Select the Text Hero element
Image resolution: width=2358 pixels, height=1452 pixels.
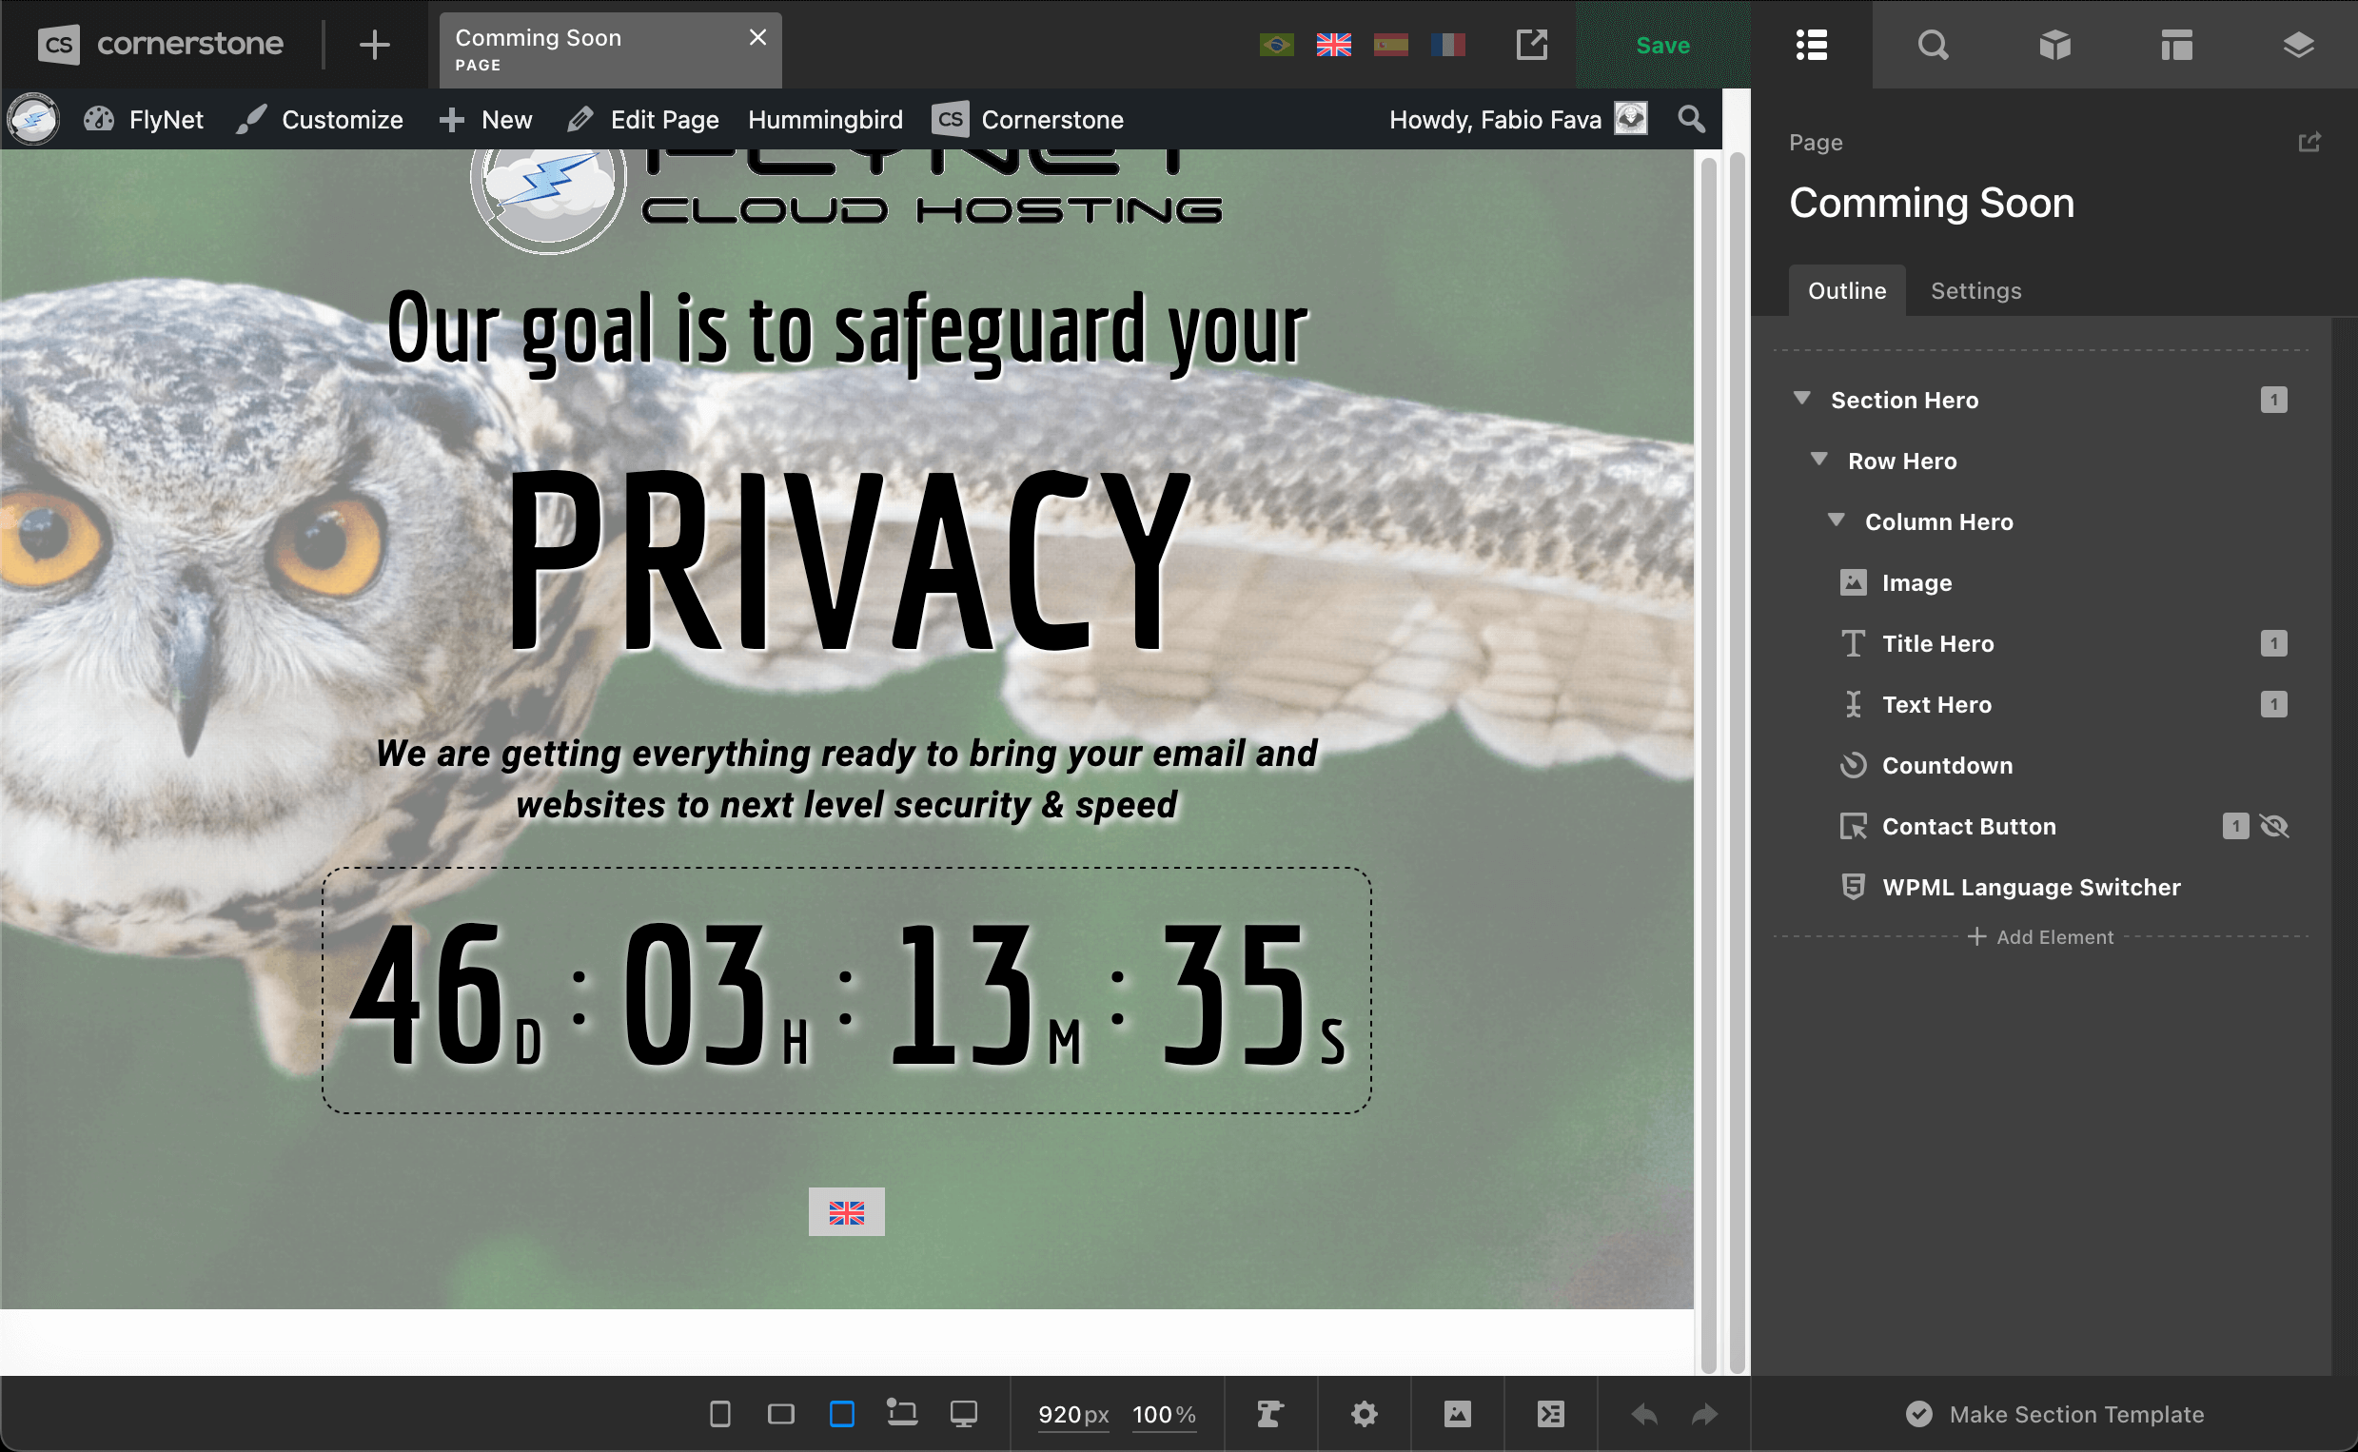(1936, 704)
